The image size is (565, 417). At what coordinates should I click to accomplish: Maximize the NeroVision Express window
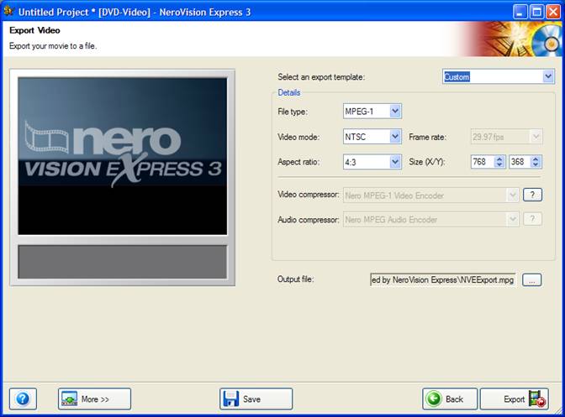(x=536, y=13)
